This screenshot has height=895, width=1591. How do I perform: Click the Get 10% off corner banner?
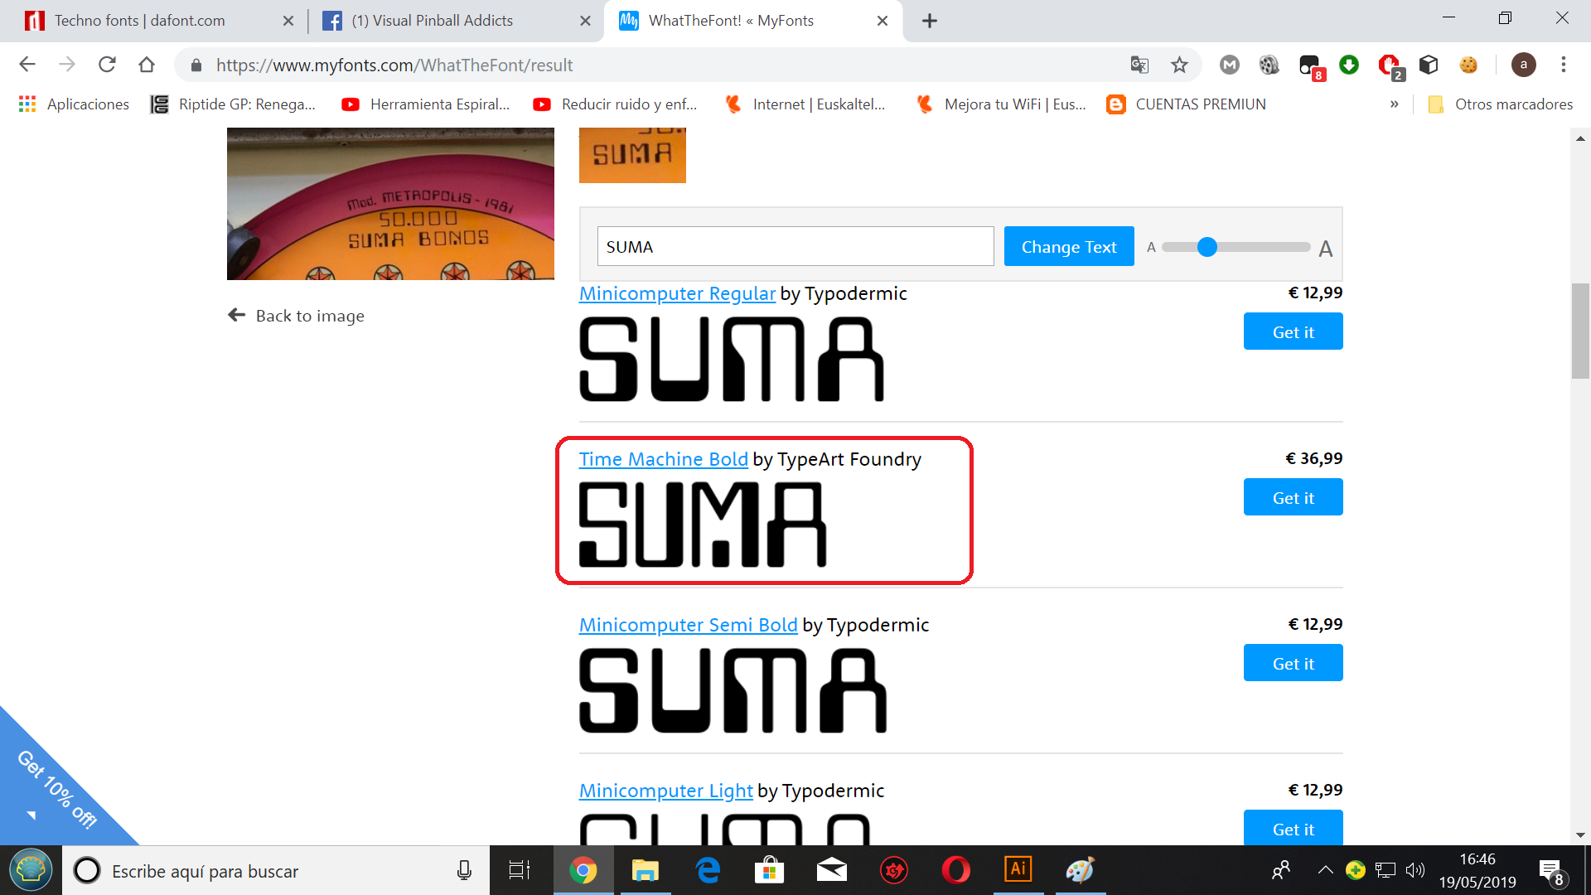click(x=56, y=789)
